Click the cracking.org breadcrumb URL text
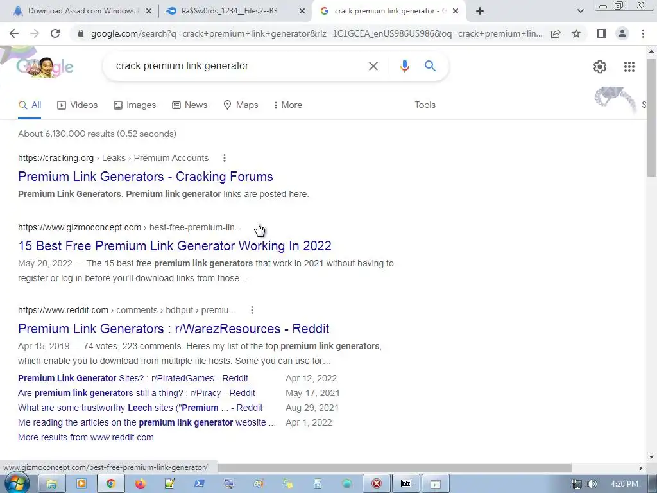This screenshot has height=493, width=657. click(113, 158)
